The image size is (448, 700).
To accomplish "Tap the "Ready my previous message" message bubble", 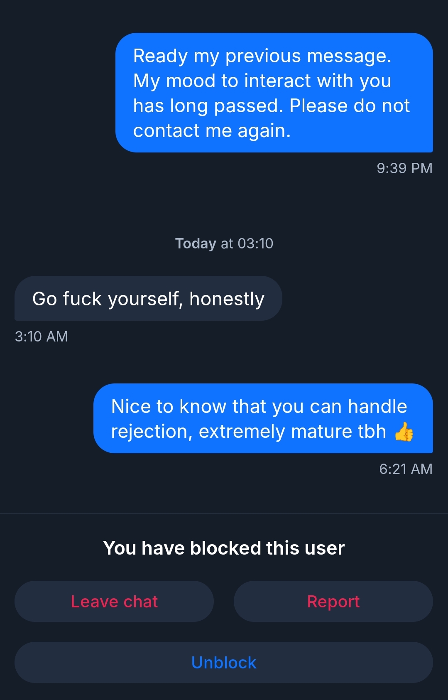I will (x=274, y=93).
